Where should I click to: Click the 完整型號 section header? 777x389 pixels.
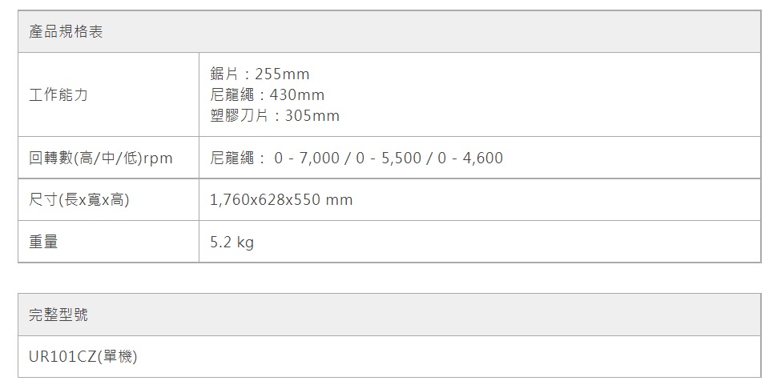tap(58, 315)
